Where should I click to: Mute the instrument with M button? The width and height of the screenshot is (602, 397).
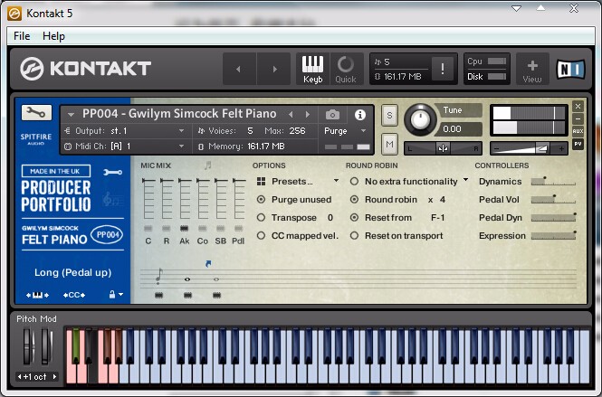coord(389,144)
